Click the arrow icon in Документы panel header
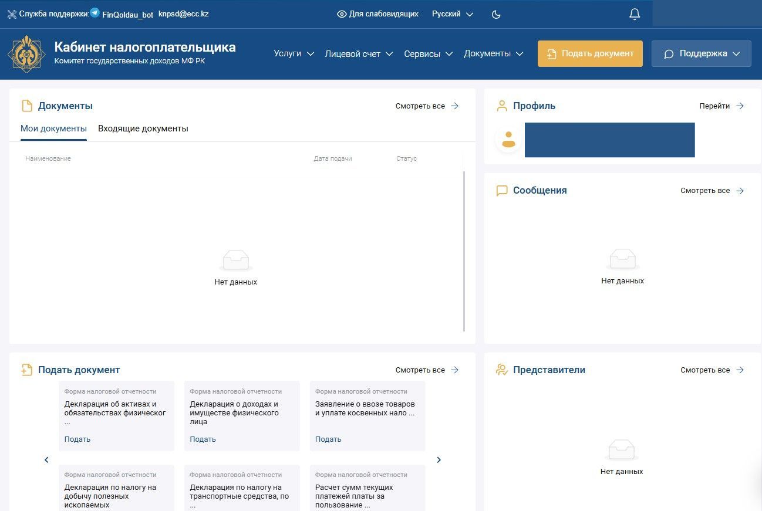The height and width of the screenshot is (511, 762). point(455,106)
